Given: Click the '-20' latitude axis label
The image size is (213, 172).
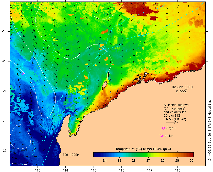Looking at the screenshot, I should (x=4, y=61).
